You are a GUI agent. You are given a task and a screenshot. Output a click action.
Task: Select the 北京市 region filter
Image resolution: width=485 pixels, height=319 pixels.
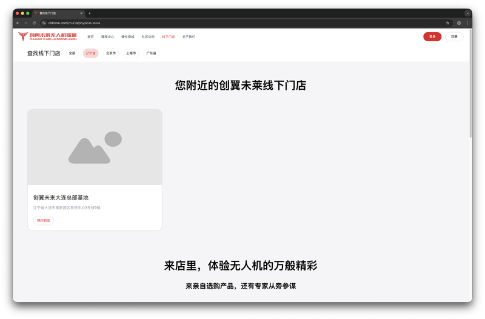point(111,53)
